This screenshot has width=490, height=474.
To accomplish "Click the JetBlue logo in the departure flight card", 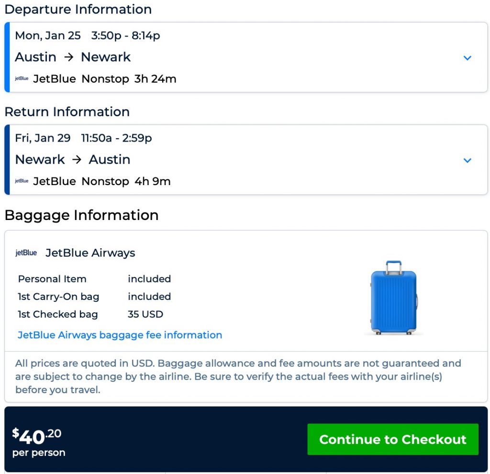I will (x=22, y=79).
